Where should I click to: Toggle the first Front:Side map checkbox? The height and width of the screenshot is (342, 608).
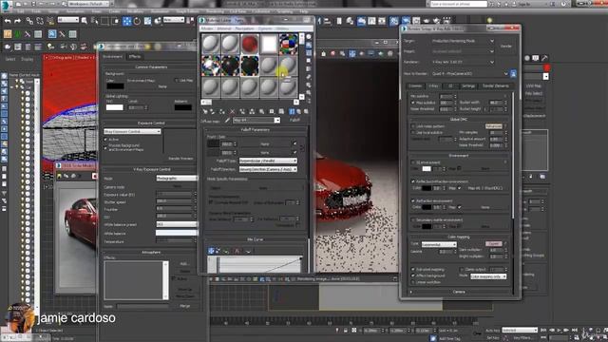pyautogui.click(x=294, y=143)
